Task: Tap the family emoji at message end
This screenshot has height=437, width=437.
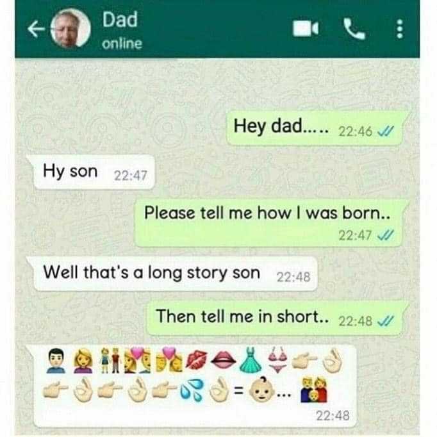Action: click(x=313, y=390)
